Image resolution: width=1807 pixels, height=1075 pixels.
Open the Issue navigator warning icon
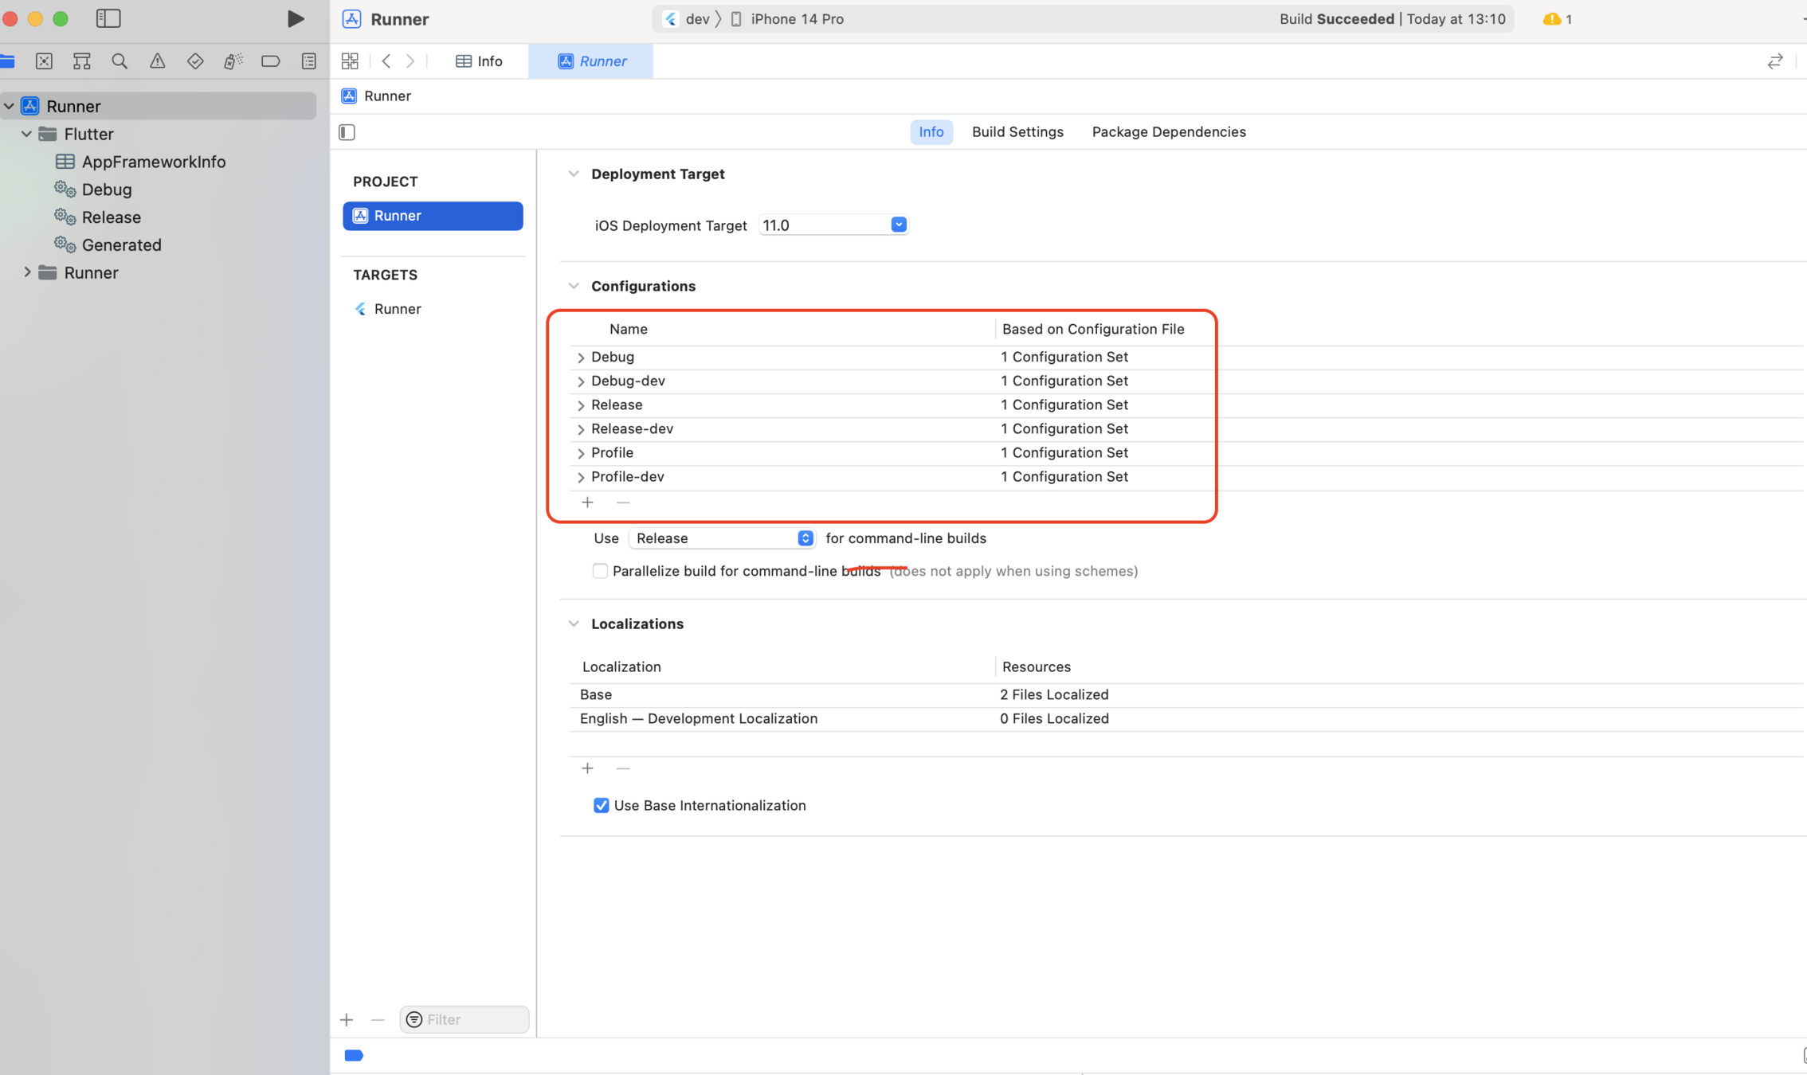click(x=157, y=61)
